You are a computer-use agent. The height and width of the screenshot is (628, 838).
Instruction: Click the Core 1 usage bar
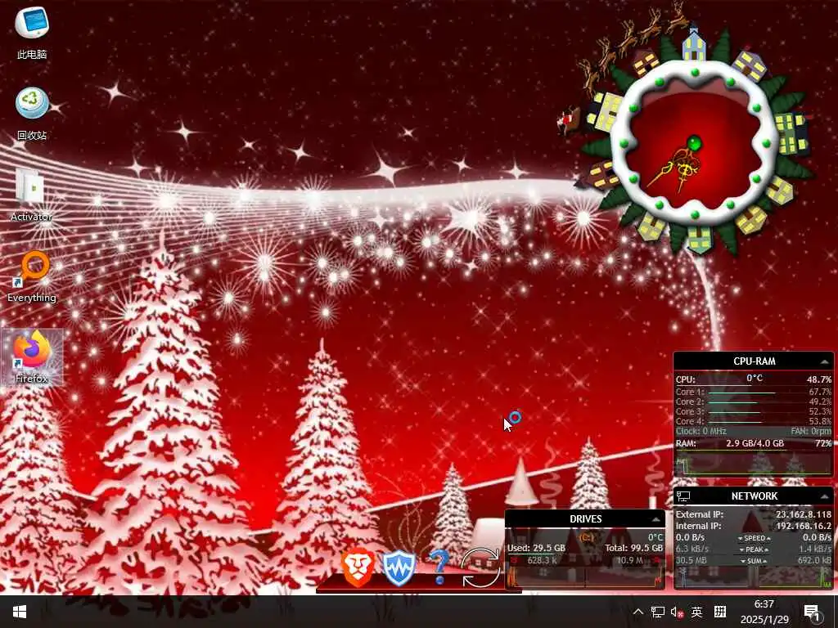741,392
